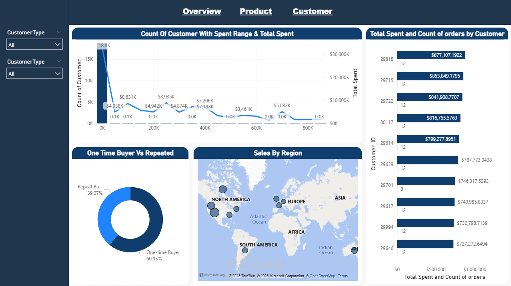The image size is (511, 286).
Task: Select the customer 29818 spent bar
Action: click(x=431, y=55)
